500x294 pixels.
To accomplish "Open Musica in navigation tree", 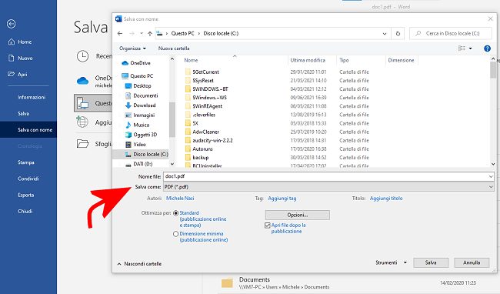I will tap(138, 125).
